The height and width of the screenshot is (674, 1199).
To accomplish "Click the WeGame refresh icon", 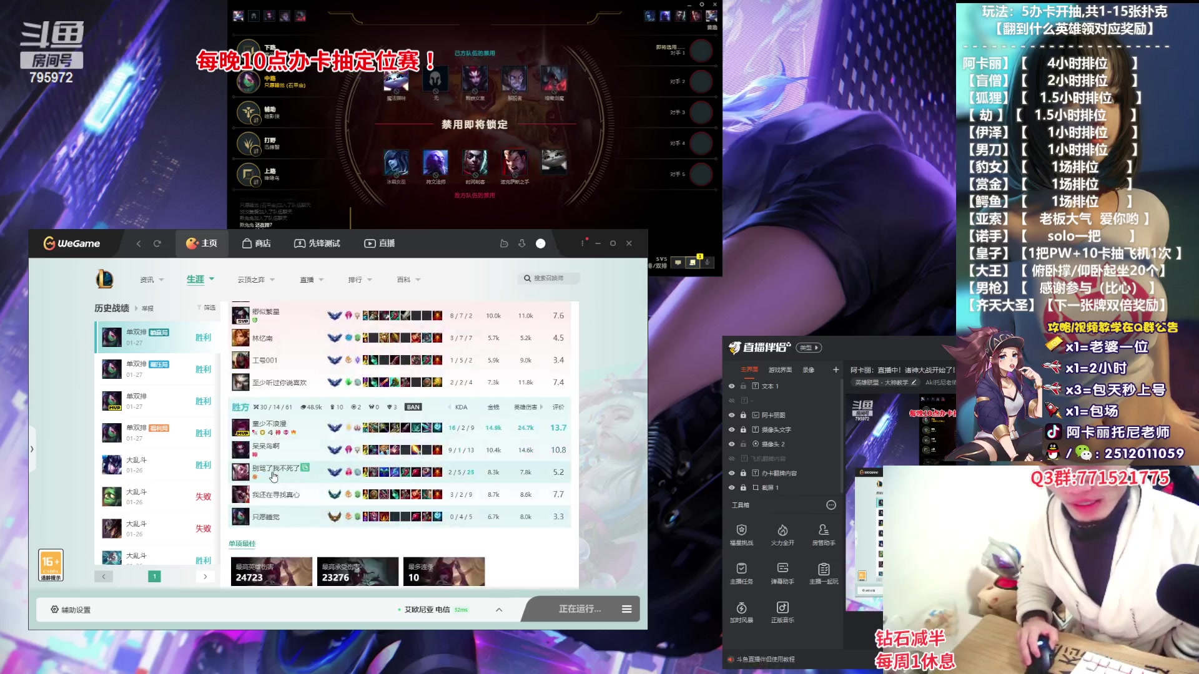I will (157, 243).
